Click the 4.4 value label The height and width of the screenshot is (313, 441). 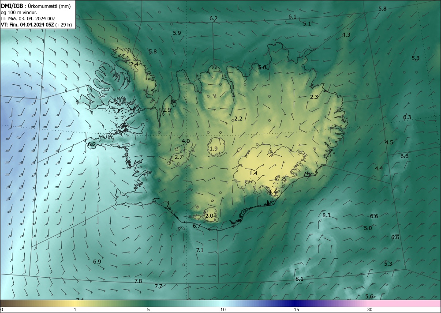(x=379, y=168)
